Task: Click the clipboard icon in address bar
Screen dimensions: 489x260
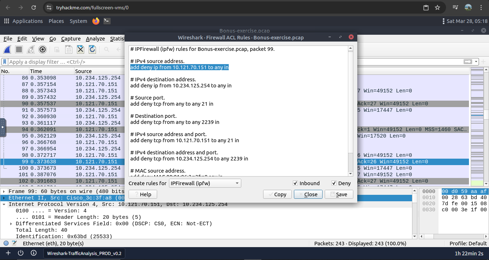Action: click(x=426, y=8)
